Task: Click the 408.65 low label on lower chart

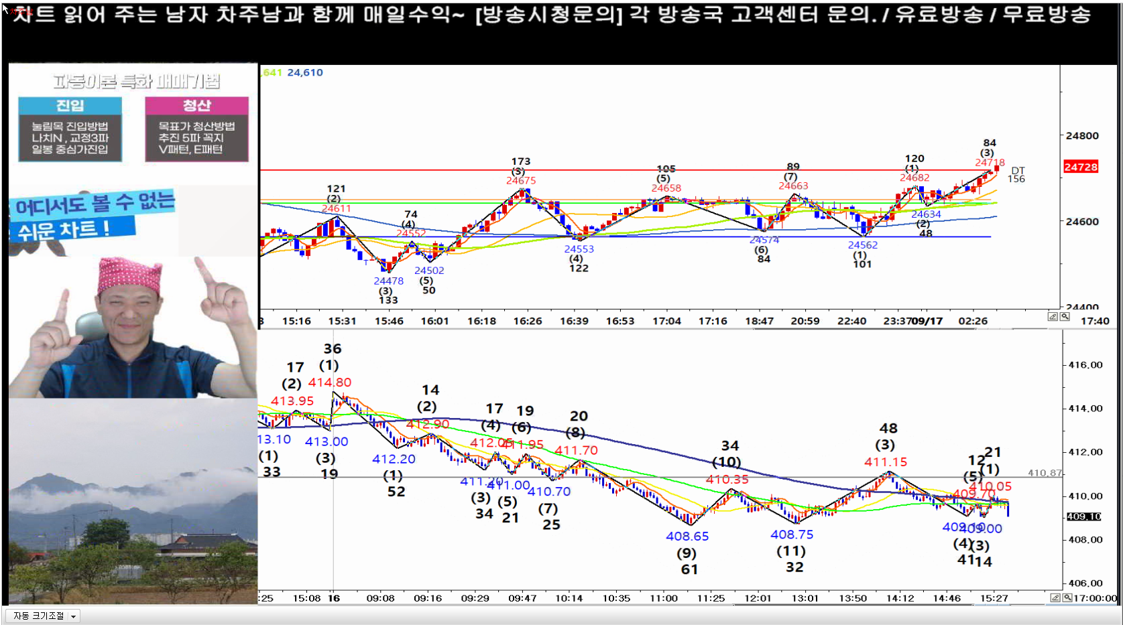Action: click(x=687, y=536)
